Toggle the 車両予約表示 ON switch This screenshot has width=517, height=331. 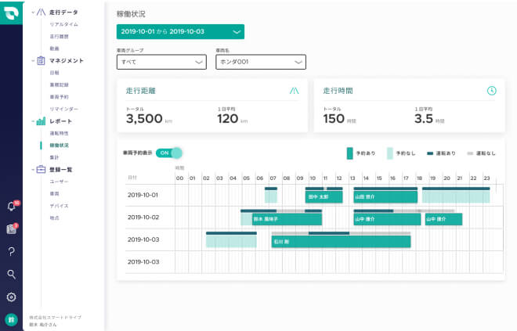(169, 153)
